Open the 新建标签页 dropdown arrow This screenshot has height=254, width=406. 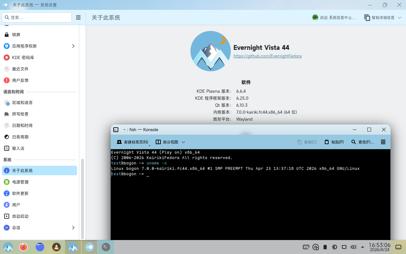149,145
